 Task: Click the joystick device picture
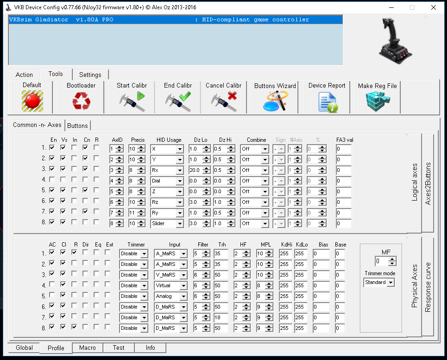395,41
